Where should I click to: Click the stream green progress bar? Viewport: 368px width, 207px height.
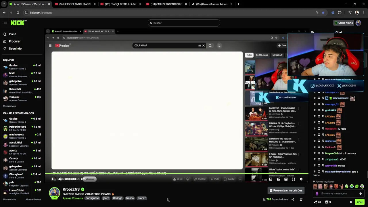[177, 174]
